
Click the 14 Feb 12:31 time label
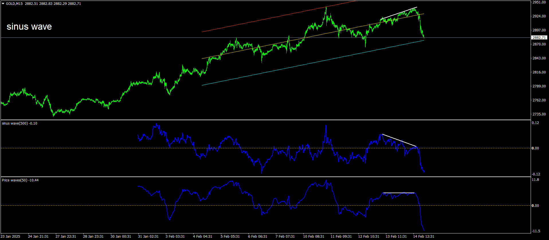pos(423,237)
